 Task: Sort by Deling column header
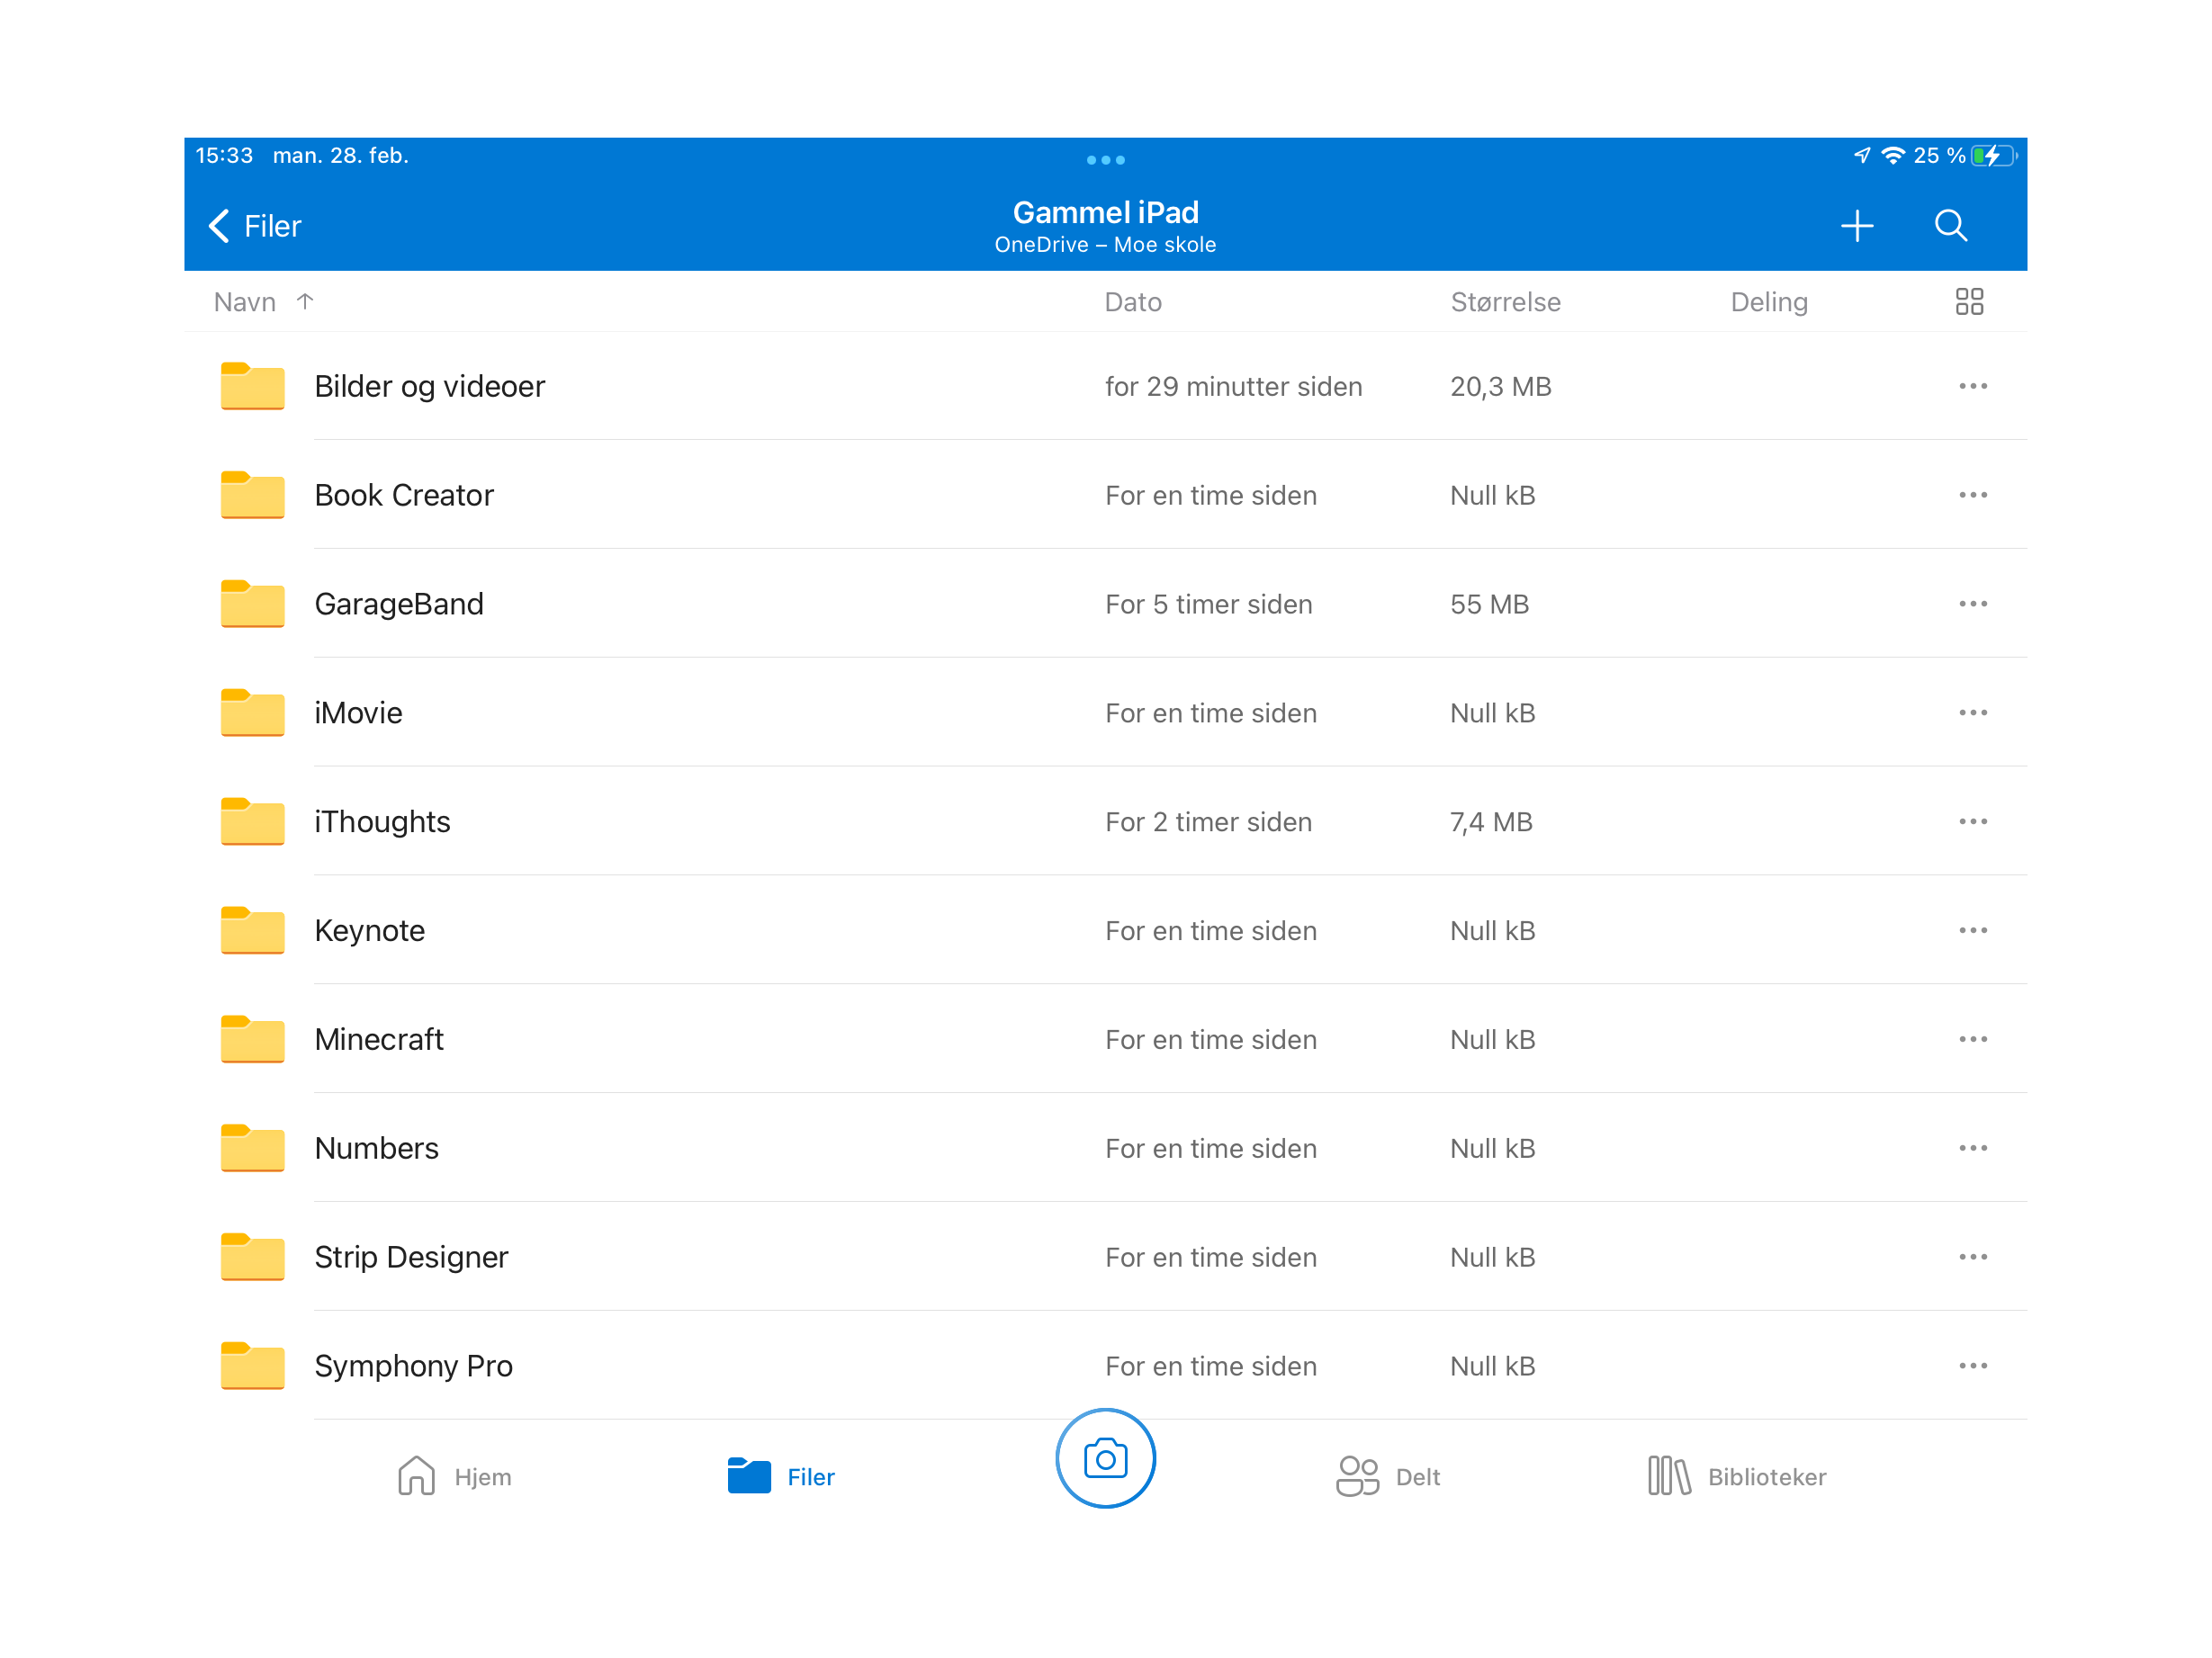click(1769, 301)
